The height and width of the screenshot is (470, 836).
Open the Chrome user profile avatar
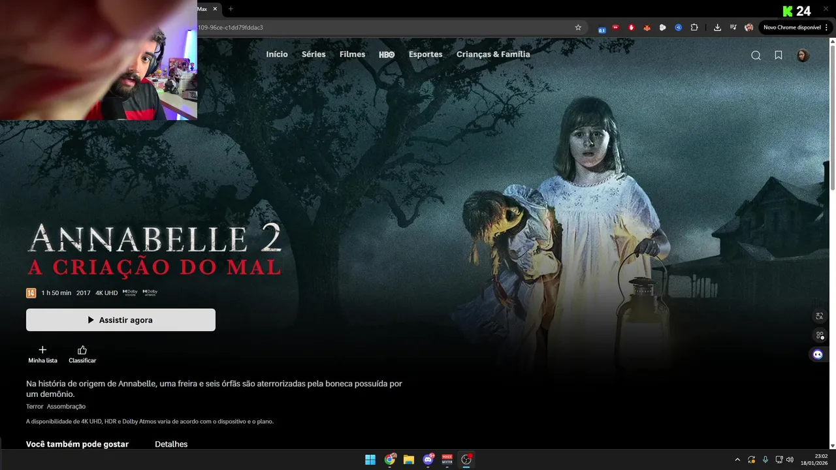(x=749, y=27)
